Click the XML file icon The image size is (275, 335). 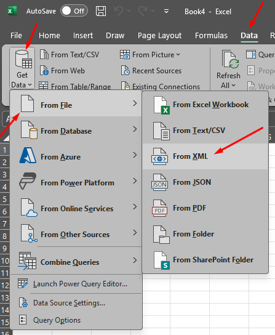(160, 156)
